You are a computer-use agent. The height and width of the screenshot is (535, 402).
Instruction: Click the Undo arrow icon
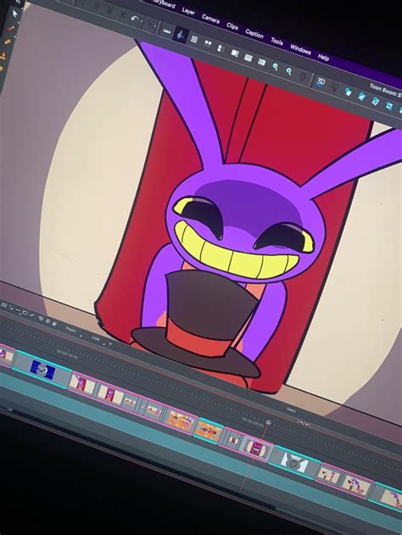coord(135,20)
